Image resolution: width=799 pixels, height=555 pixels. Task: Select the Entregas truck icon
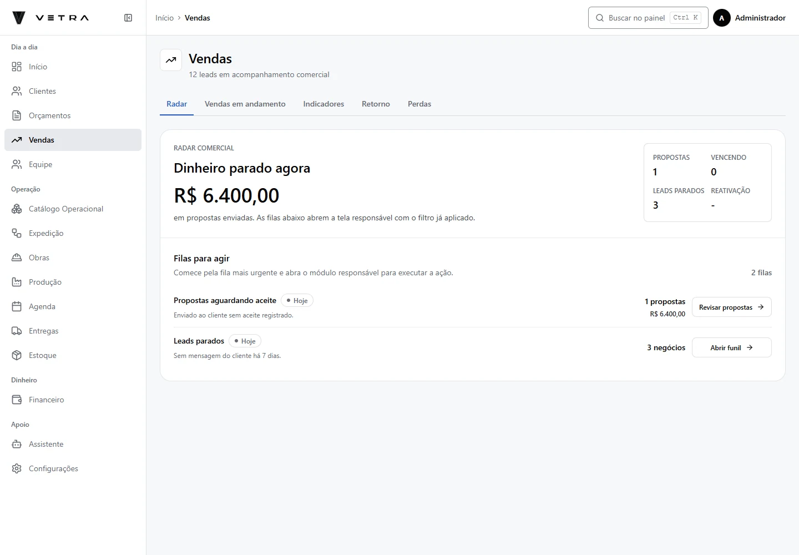tap(17, 331)
